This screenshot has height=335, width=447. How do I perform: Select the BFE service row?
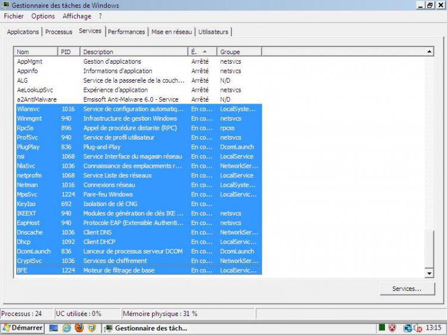138,270
